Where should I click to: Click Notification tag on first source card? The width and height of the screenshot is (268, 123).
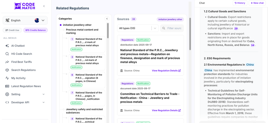click(143, 40)
